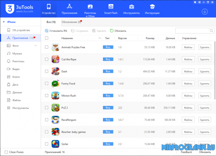Open the Приложения top navigation tab
This screenshot has height=156, width=216.
point(69,9)
